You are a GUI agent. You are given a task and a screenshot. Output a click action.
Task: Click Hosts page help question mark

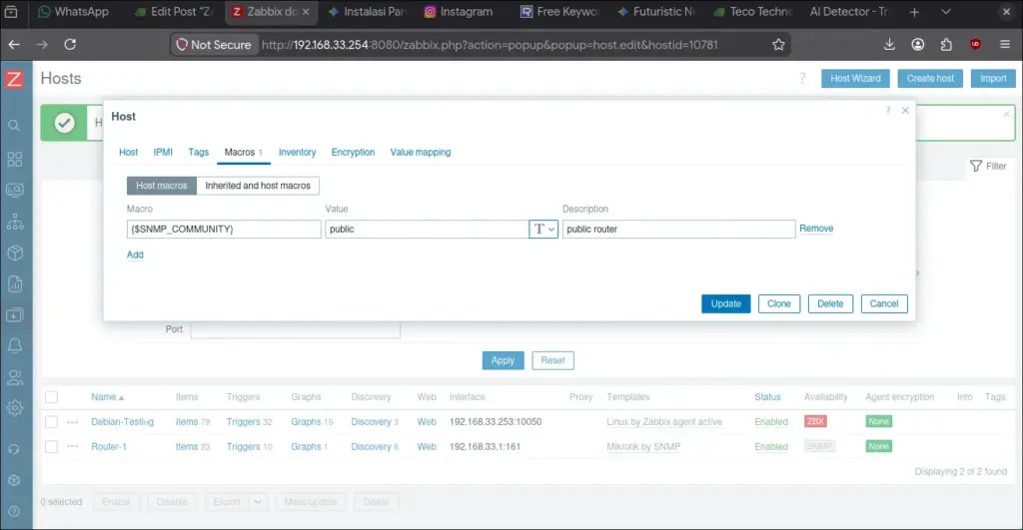(802, 78)
